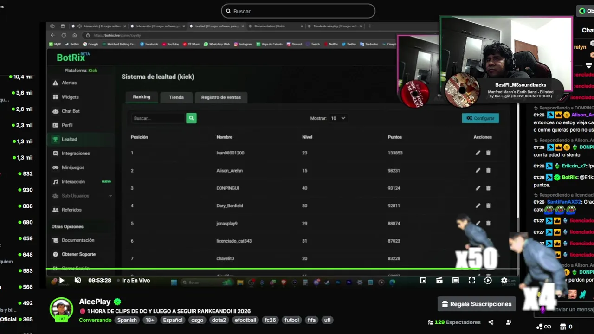594x334 pixels.
Task: Edit Dary_Banfield ranking entry
Action: pos(478,206)
